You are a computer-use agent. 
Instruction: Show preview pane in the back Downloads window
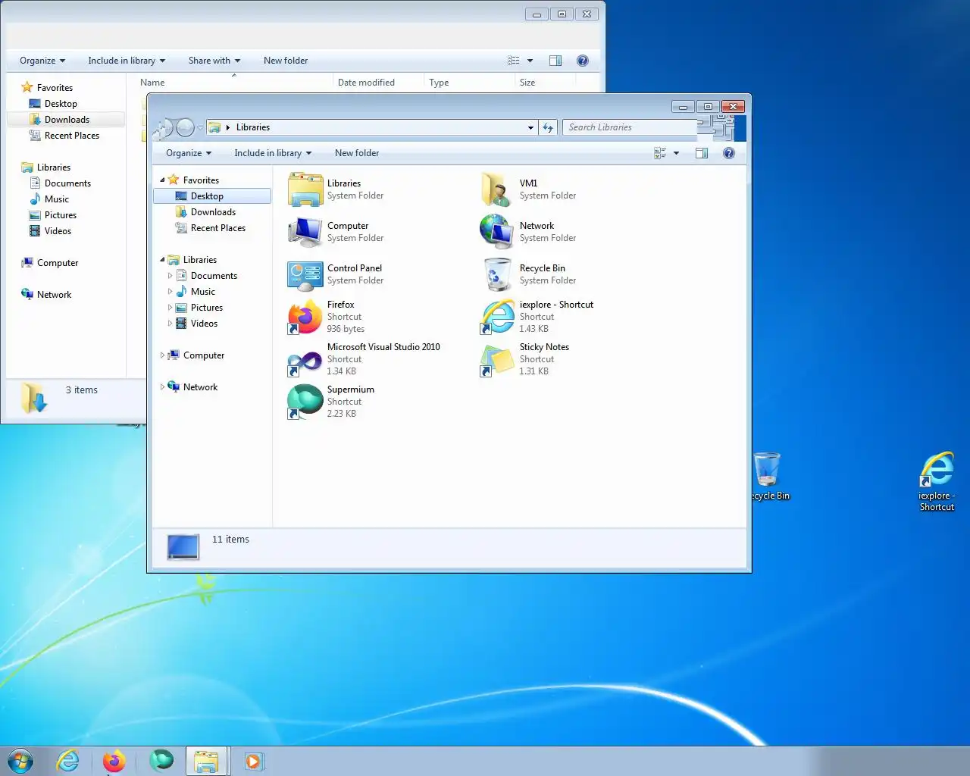pos(555,61)
